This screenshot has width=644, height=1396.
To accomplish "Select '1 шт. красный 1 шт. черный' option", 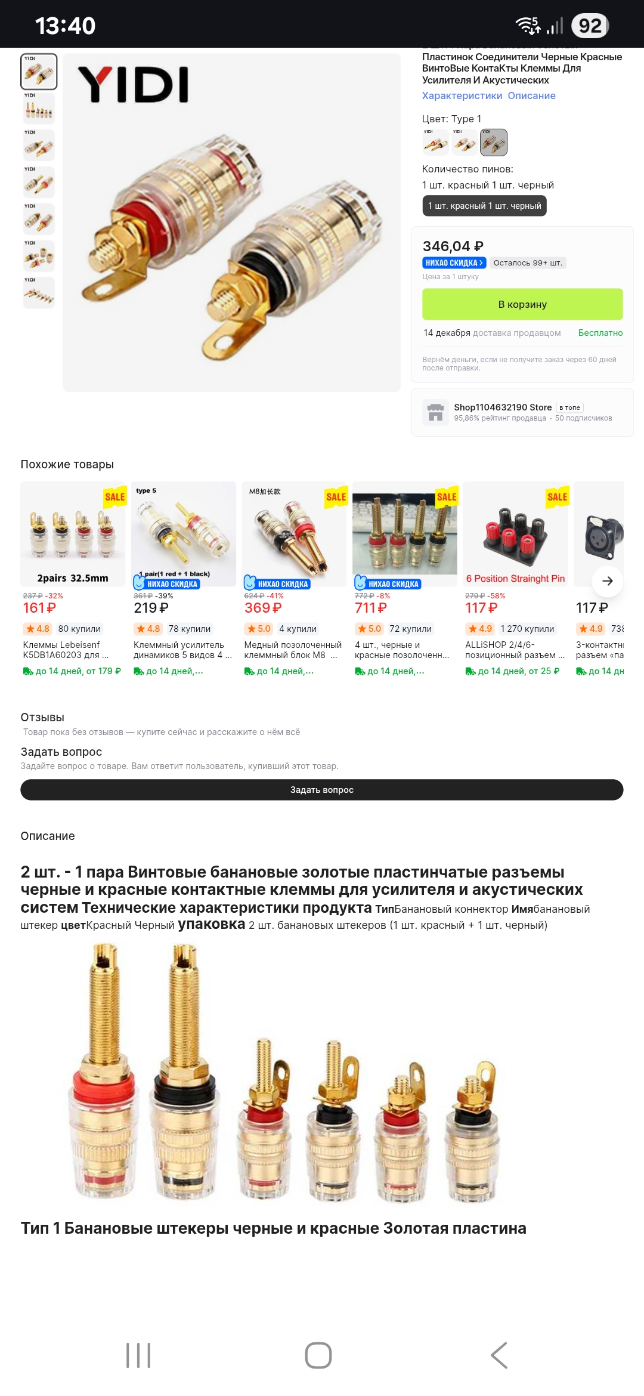I will click(484, 206).
